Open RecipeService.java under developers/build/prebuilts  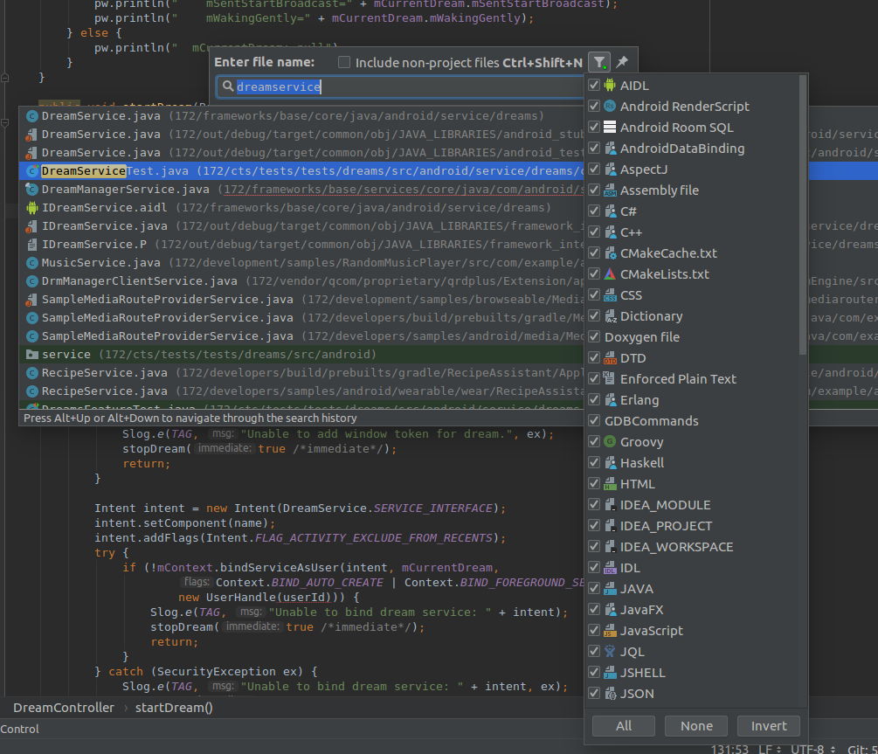(x=301, y=373)
